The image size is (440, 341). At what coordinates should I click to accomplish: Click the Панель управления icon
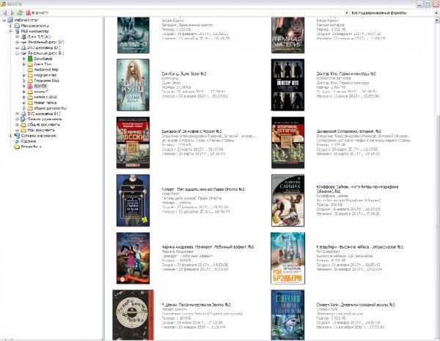(x=23, y=119)
